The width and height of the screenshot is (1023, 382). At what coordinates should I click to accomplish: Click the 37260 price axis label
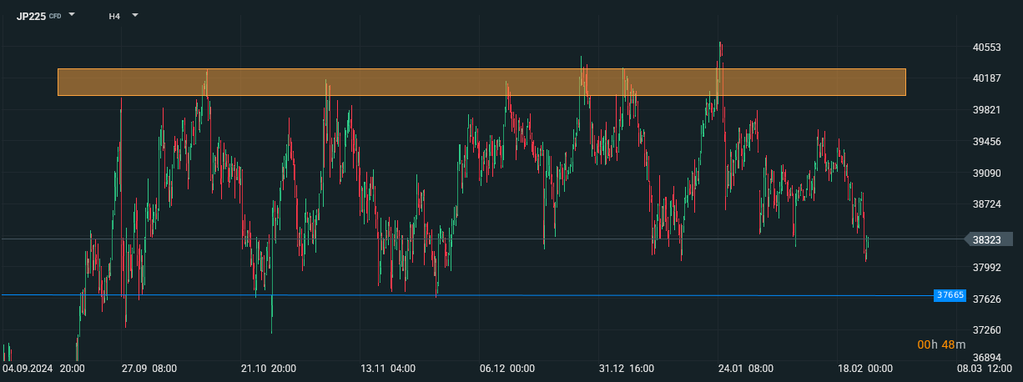point(986,330)
